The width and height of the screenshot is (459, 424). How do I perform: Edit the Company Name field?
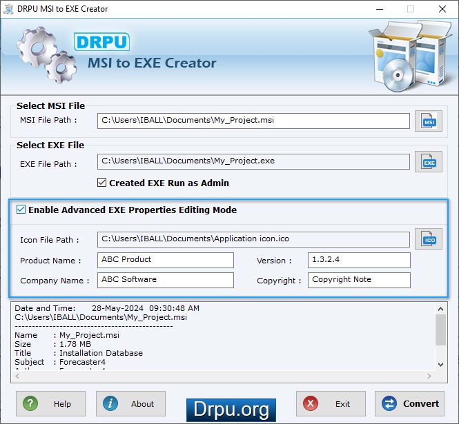[x=166, y=280]
